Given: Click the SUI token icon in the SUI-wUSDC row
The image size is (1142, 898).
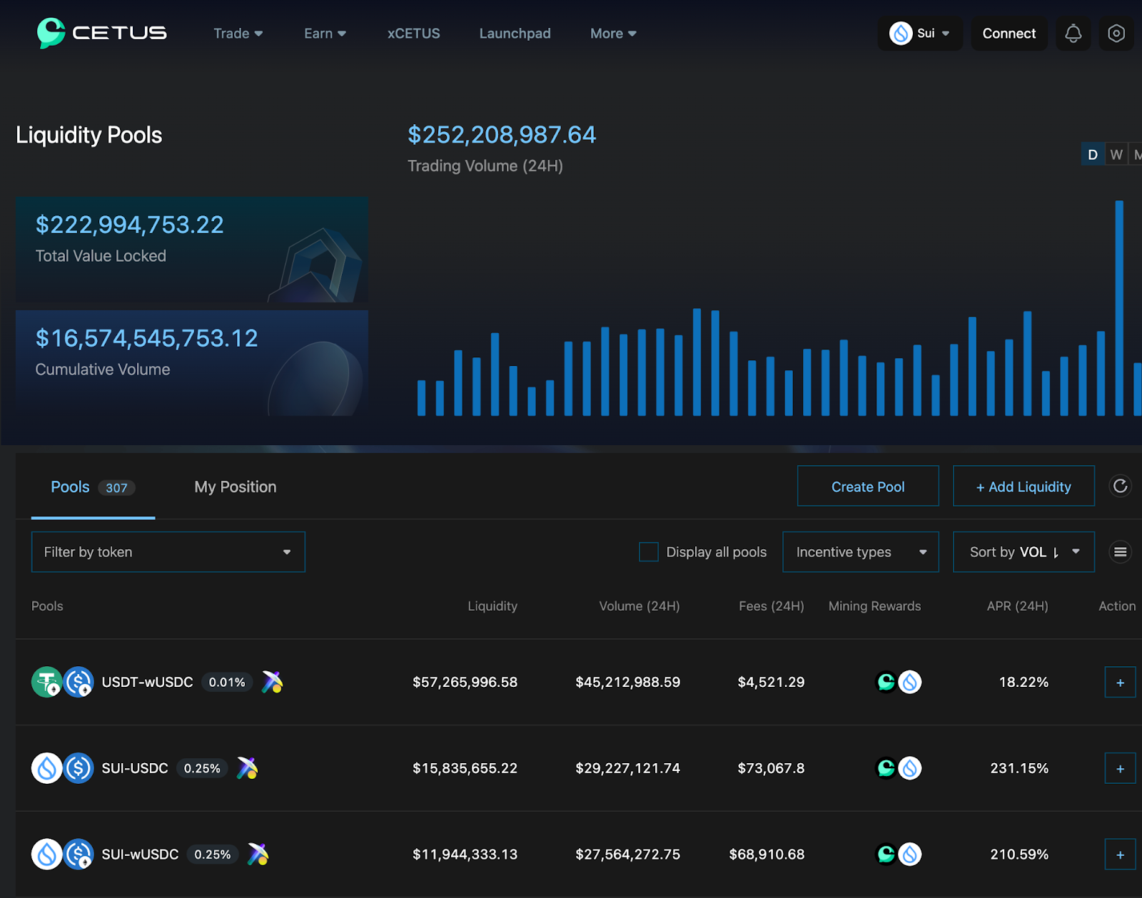Looking at the screenshot, I should pyautogui.click(x=46, y=854).
